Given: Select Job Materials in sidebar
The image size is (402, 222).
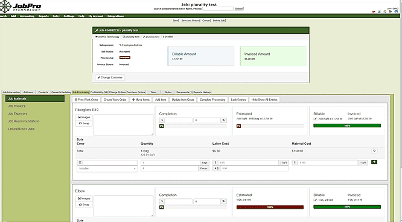Looking at the screenshot, I should [x=35, y=98].
